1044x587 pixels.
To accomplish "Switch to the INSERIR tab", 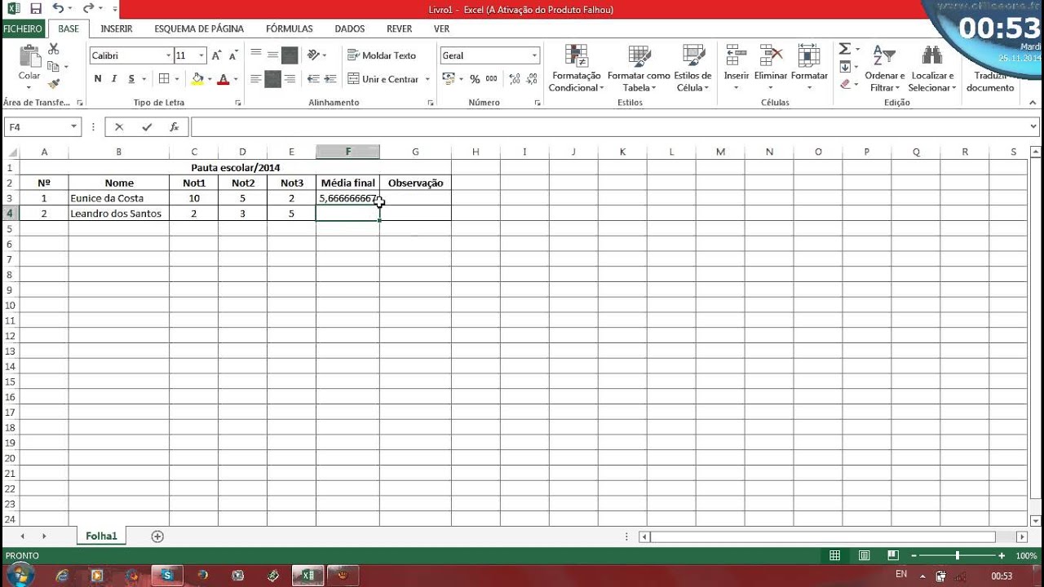I will coord(117,29).
